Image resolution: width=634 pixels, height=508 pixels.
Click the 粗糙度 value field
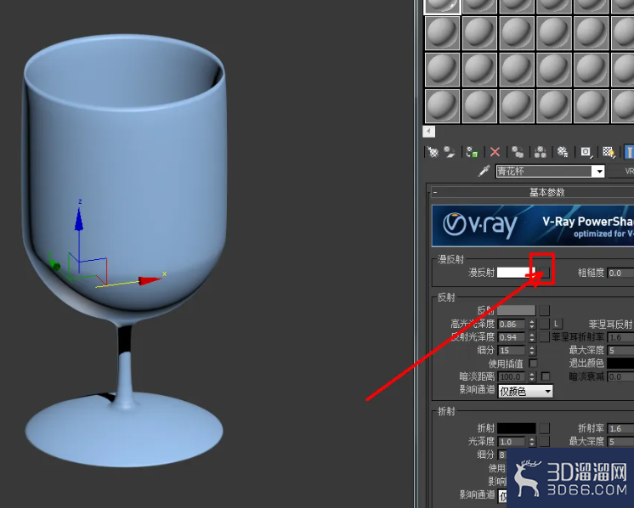click(x=620, y=273)
